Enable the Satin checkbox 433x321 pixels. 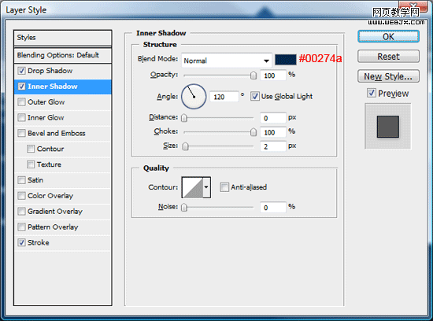click(x=21, y=180)
